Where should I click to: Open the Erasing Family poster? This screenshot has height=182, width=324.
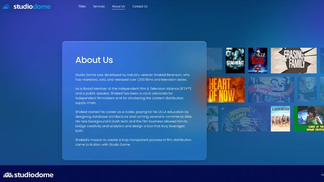tap(294, 60)
